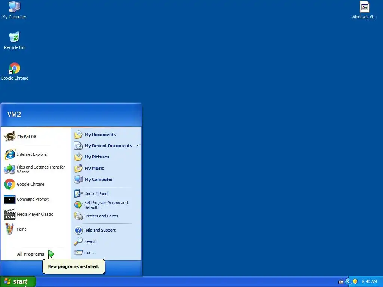This screenshot has width=383, height=287.
Task: Click the Control Panel icon
Action: pyautogui.click(x=79, y=194)
